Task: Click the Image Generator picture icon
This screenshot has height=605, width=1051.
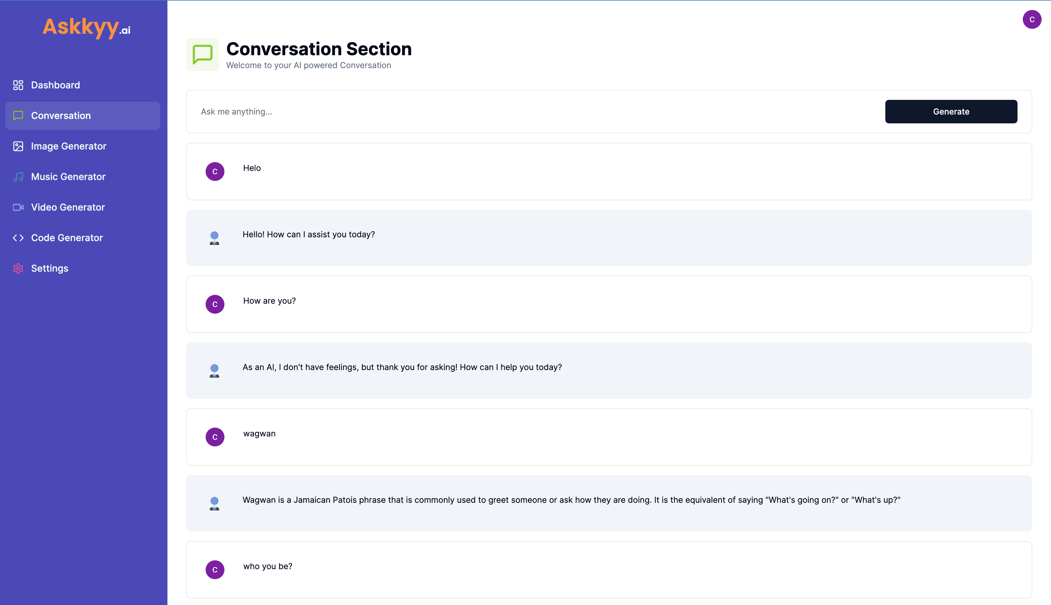Action: (18, 146)
